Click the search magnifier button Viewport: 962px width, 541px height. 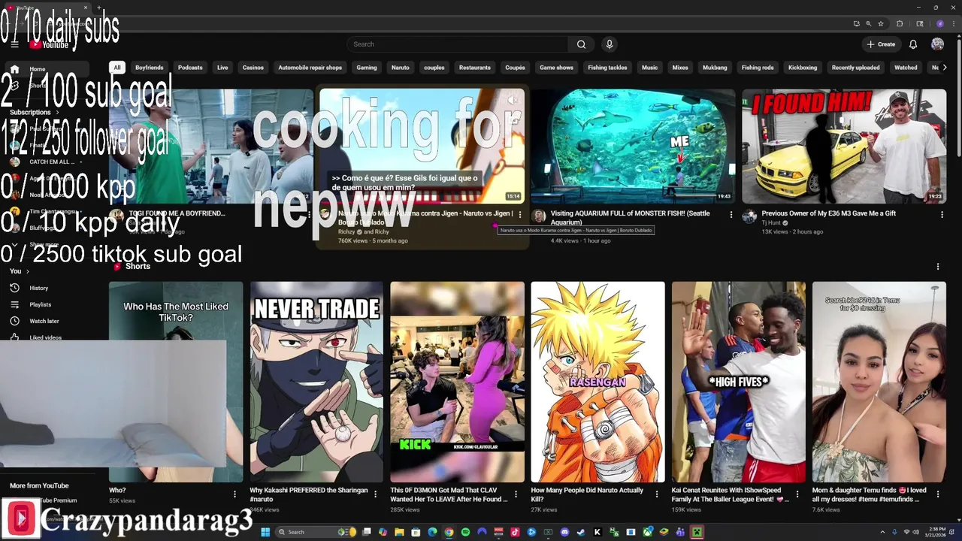[581, 44]
